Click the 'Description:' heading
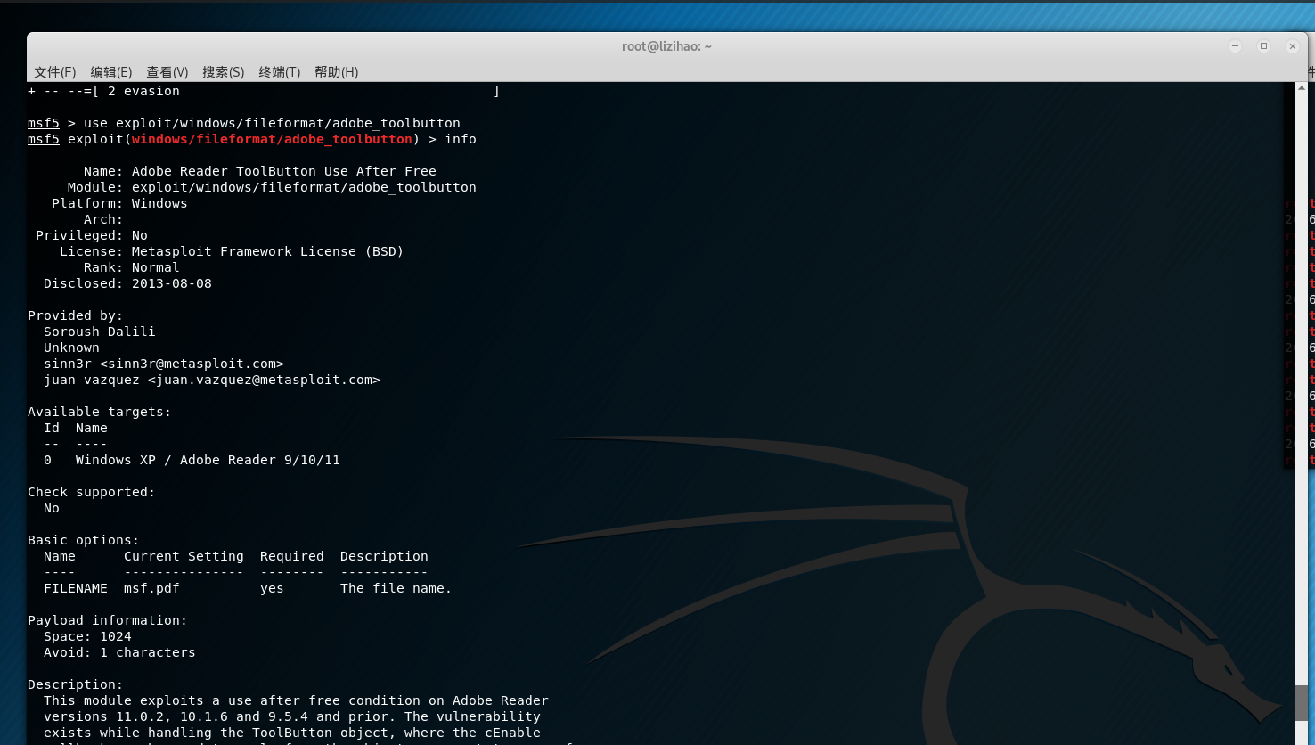The height and width of the screenshot is (745, 1315). (x=75, y=684)
